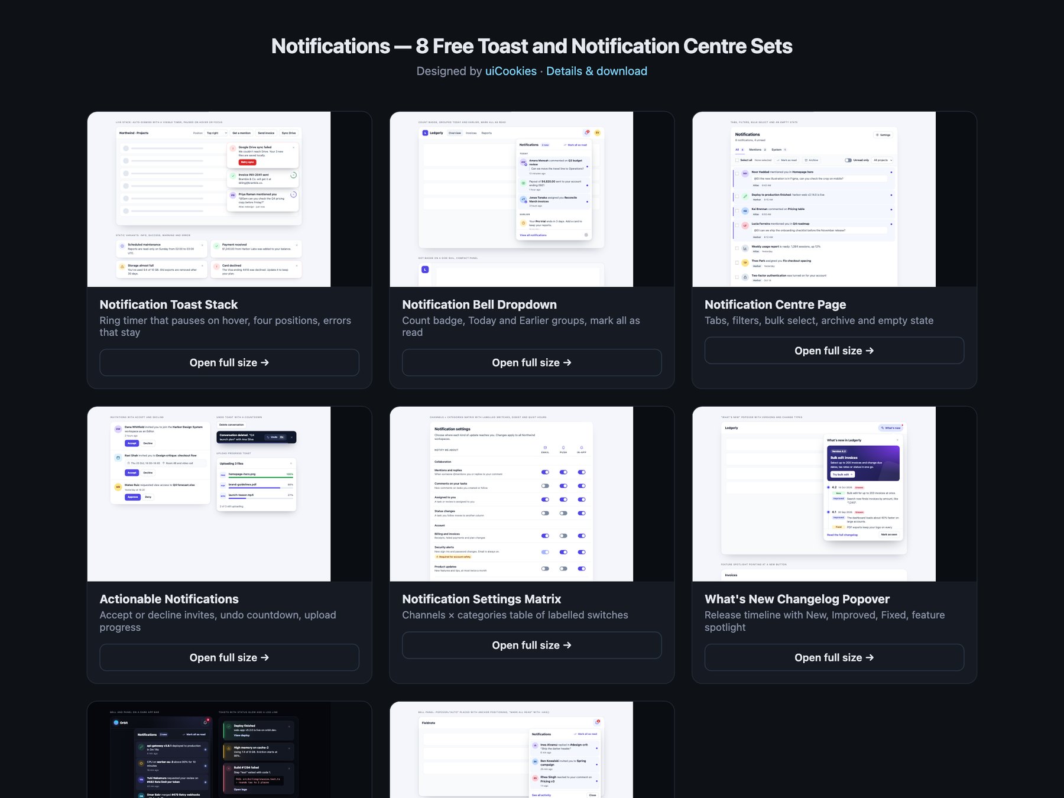The image size is (1064, 798).
Task: Click the brand-guidelines.pdf upload progress bar
Action: tap(261, 488)
